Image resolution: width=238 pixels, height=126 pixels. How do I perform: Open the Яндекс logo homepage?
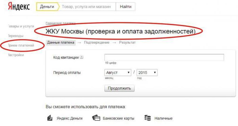click(x=19, y=7)
